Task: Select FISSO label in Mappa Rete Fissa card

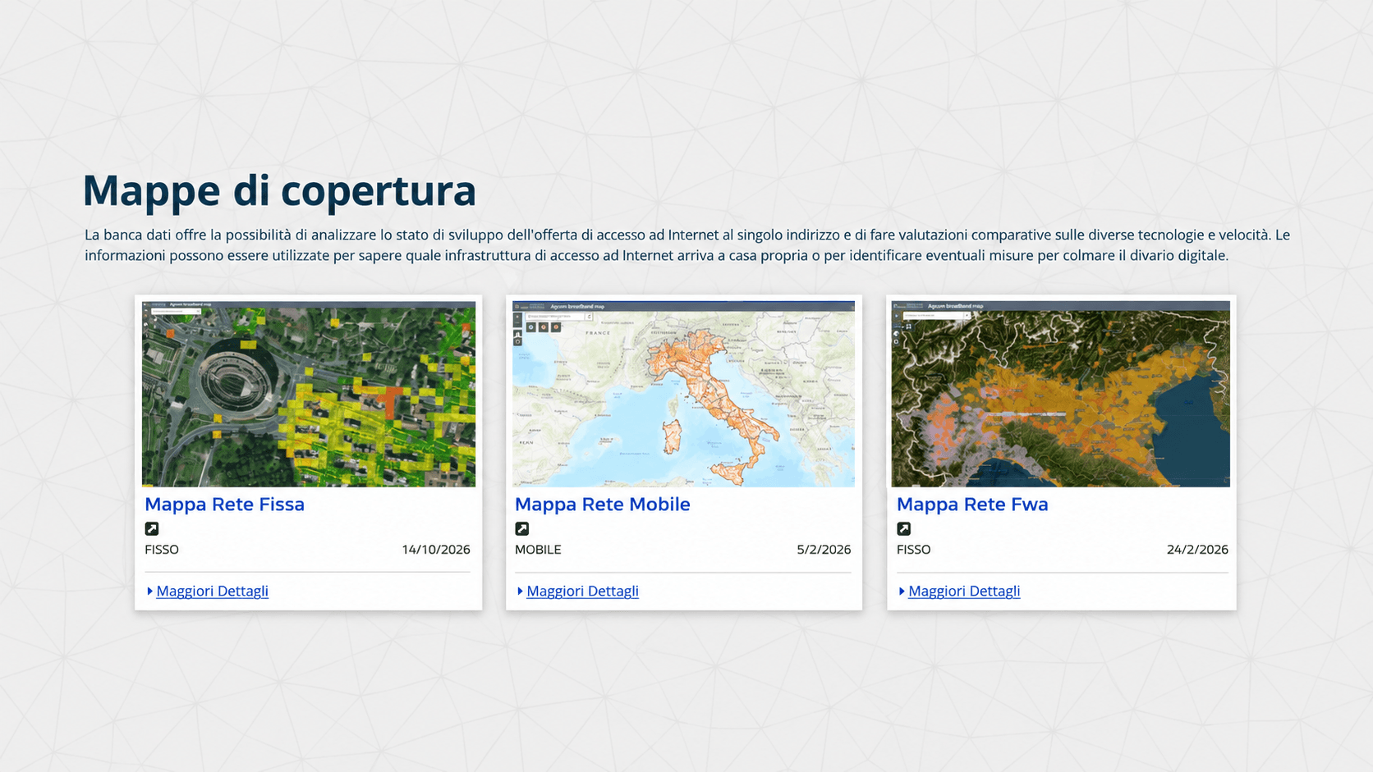Action: coord(162,550)
